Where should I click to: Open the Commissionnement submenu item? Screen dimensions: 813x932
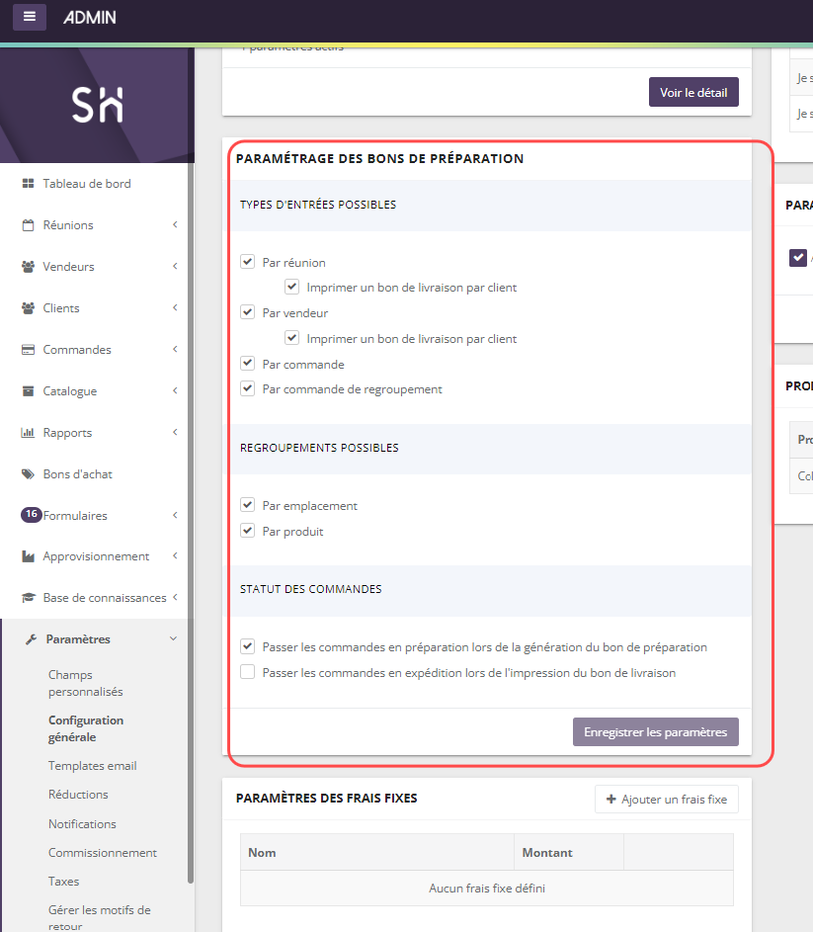pos(102,853)
